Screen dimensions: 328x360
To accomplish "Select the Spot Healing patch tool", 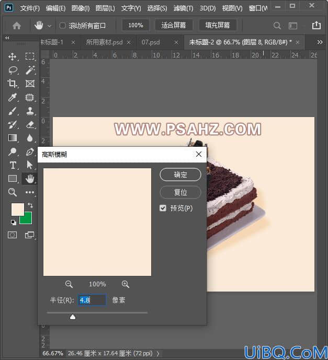I will point(30,97).
